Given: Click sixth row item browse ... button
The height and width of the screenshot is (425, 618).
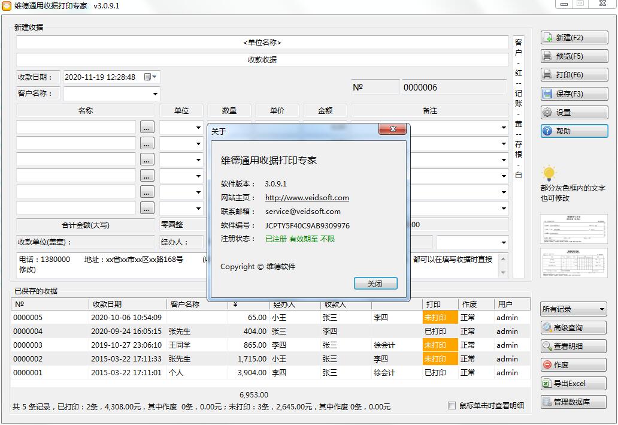Looking at the screenshot, I should (147, 209).
